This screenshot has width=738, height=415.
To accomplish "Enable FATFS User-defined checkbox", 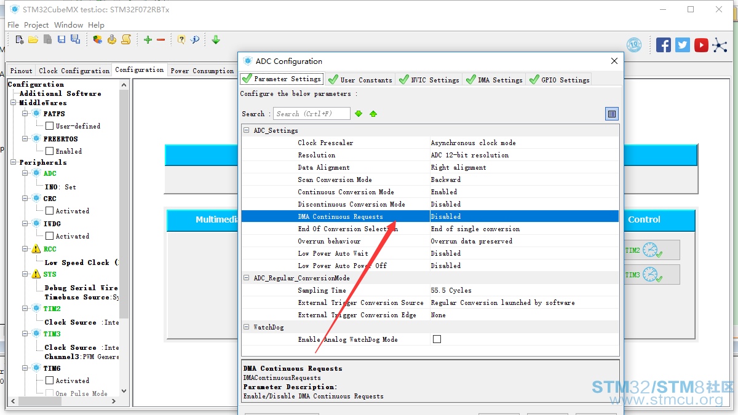I will 49,125.
